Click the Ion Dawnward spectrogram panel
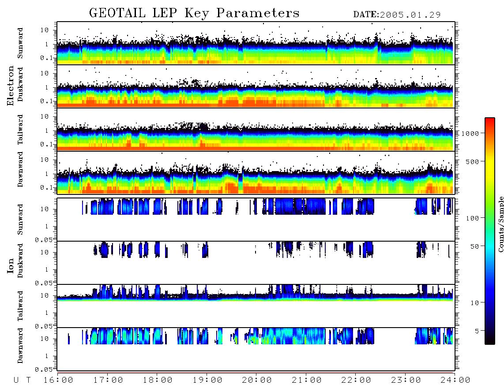The image size is (504, 388). click(256, 349)
